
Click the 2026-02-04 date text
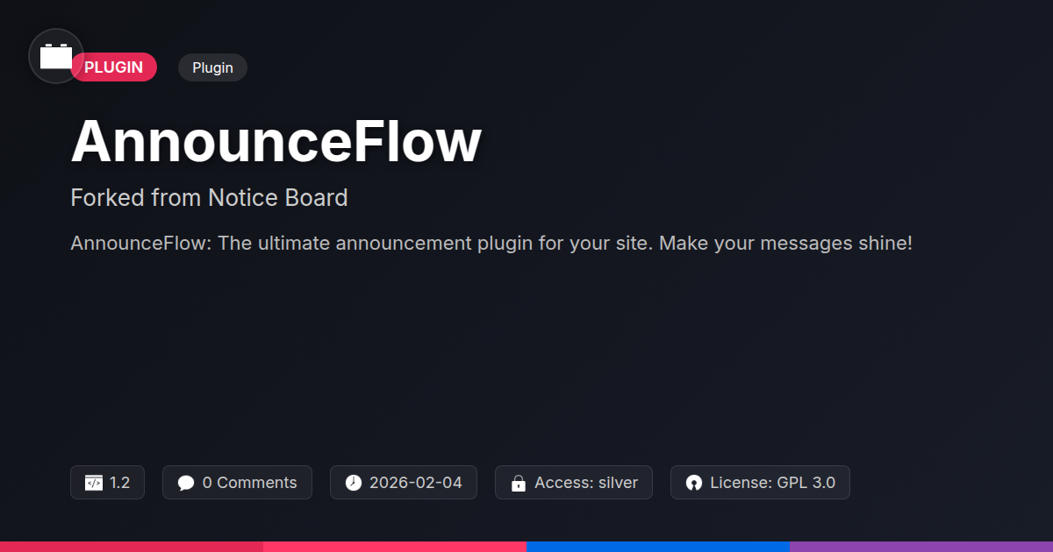(415, 483)
